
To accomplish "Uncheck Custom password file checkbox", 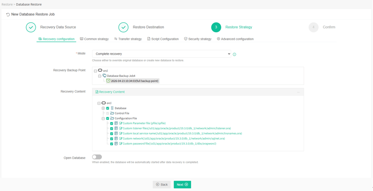I will tap(111, 144).
